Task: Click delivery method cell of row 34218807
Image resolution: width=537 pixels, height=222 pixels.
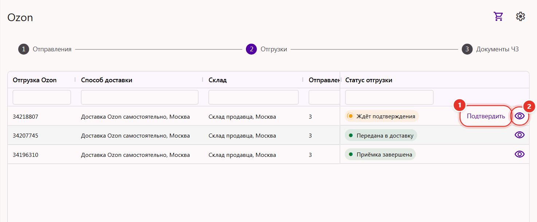Action: pos(135,117)
